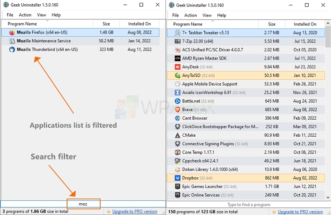This screenshot has width=331, height=215.
Task: Click the Epic Games Launcher icon
Action: pyautogui.click(x=177, y=186)
